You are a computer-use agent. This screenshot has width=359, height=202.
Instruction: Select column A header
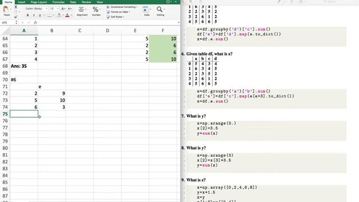(24, 31)
